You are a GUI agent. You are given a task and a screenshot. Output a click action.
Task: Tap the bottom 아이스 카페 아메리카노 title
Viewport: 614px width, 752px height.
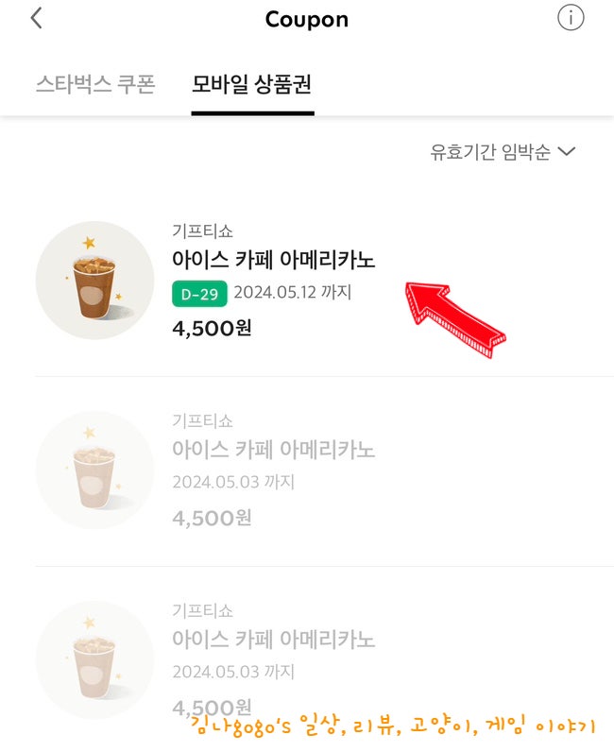click(273, 640)
